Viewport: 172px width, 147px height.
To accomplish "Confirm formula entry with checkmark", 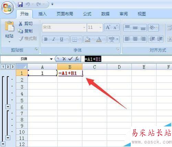I will pyautogui.click(x=71, y=59).
